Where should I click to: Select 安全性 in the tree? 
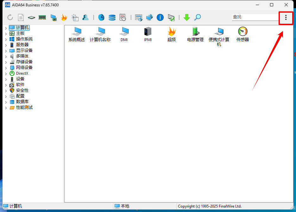(19, 90)
